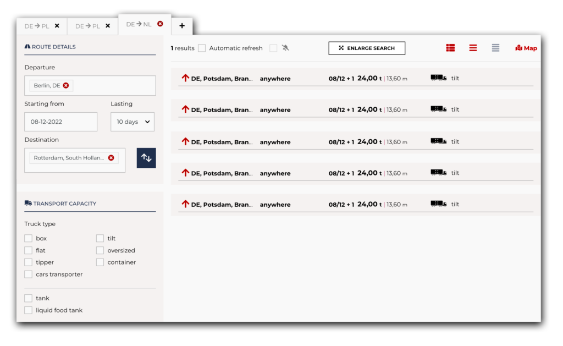Viewport: 563px width, 346px height.
Task: Remove Berlin, DE departure tag
Action: [66, 85]
